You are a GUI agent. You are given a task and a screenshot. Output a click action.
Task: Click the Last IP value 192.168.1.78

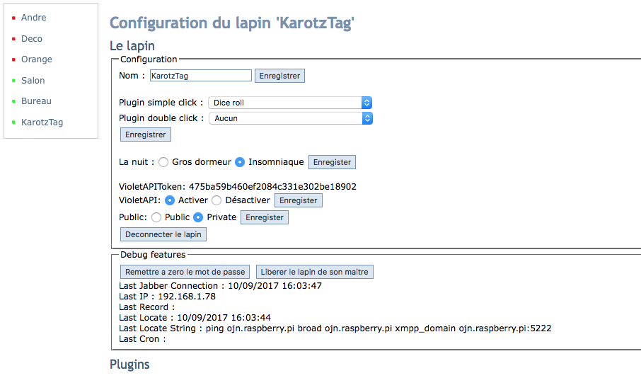coord(187,296)
